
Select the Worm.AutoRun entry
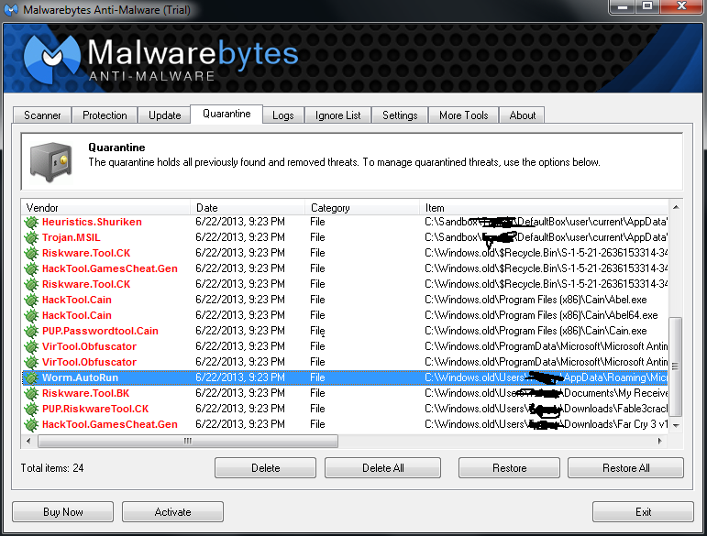(x=346, y=377)
